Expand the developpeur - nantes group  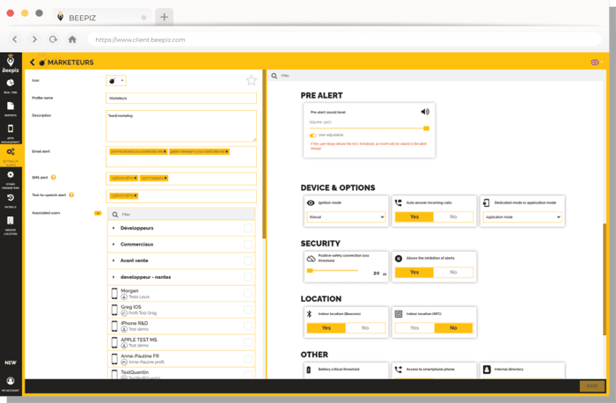click(114, 277)
